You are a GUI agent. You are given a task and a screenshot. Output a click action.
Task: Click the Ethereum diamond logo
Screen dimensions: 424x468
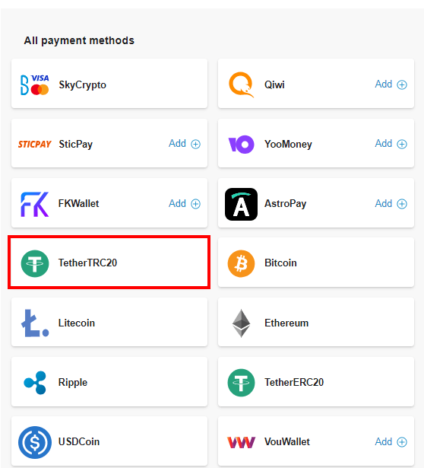[x=241, y=323]
